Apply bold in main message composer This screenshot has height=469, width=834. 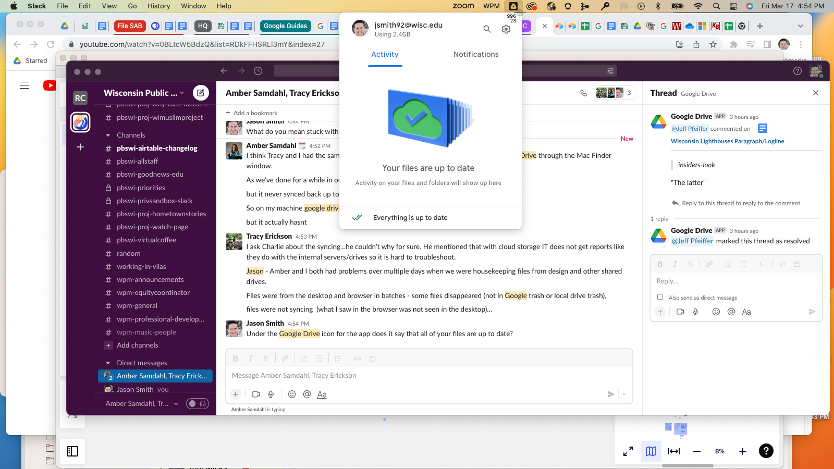click(236, 359)
